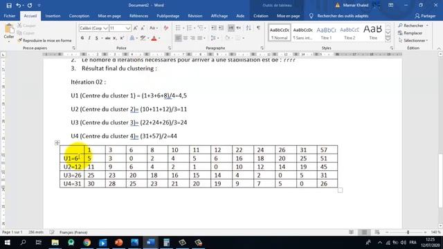Align text to the right
Image resolution: width=443 pixels, height=249 pixels.
click(x=192, y=38)
